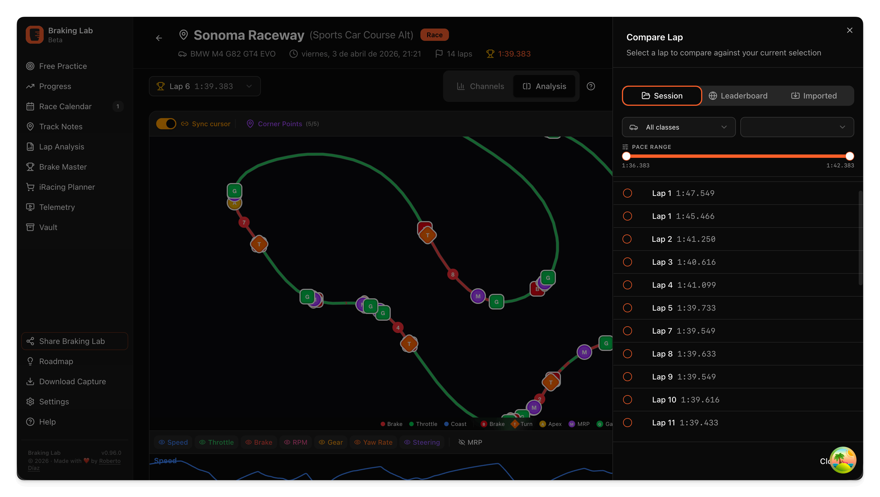Select the Lap 5 1:39.733 radio button
Image resolution: width=880 pixels, height=497 pixels.
[627, 308]
